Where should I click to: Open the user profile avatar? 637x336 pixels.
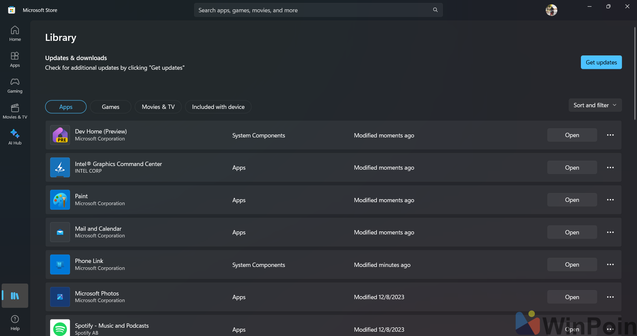point(551,10)
